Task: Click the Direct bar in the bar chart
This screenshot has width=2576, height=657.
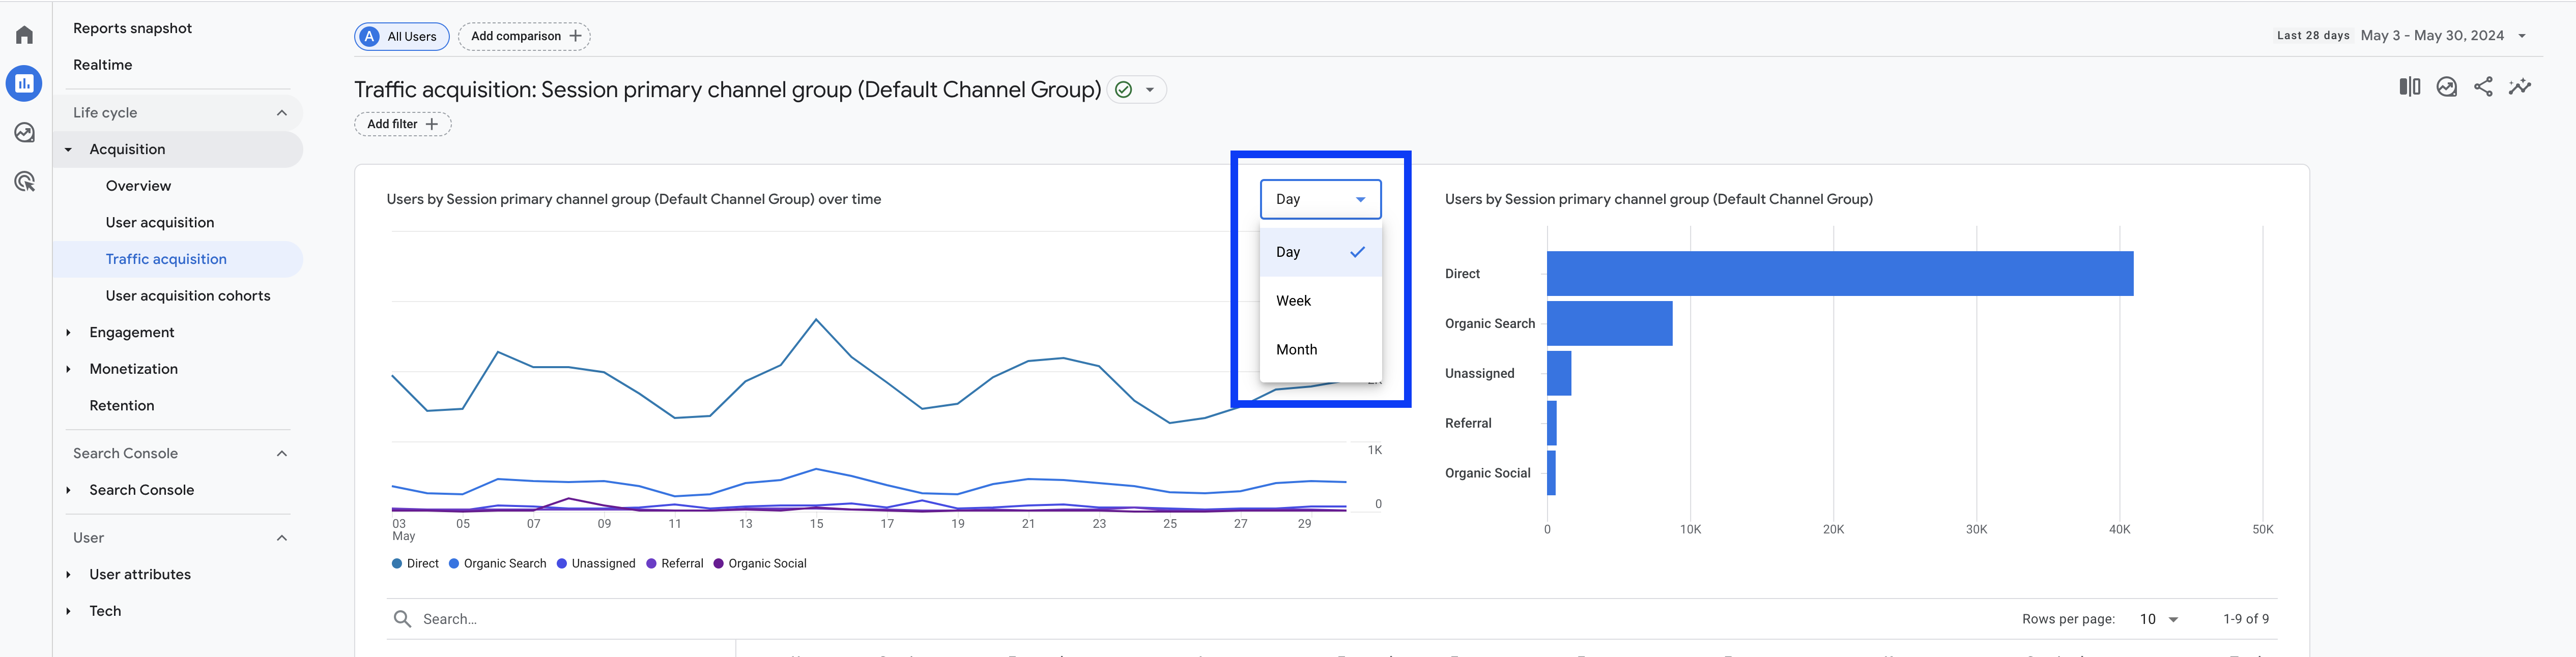Action: [x=1840, y=274]
